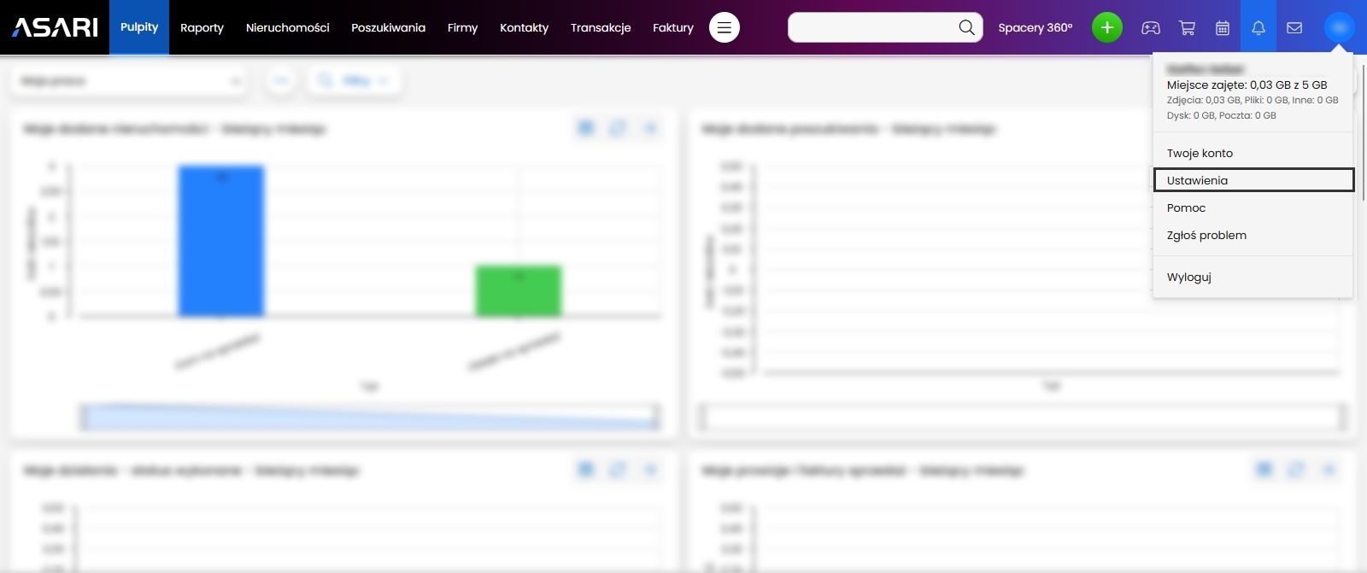
Task: Click into the top search field
Action: click(x=871, y=27)
